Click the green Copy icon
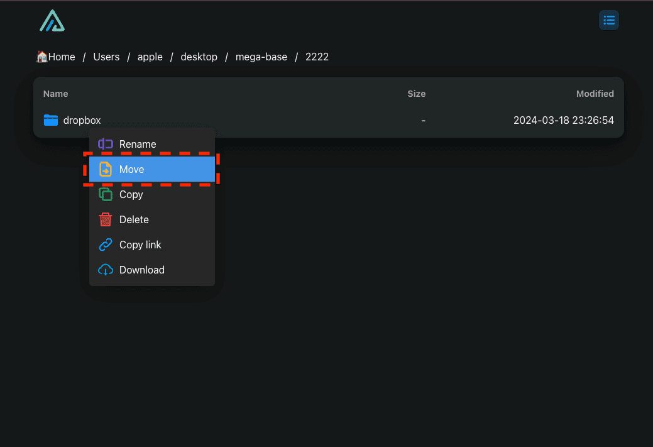Image resolution: width=653 pixels, height=447 pixels. click(x=106, y=194)
